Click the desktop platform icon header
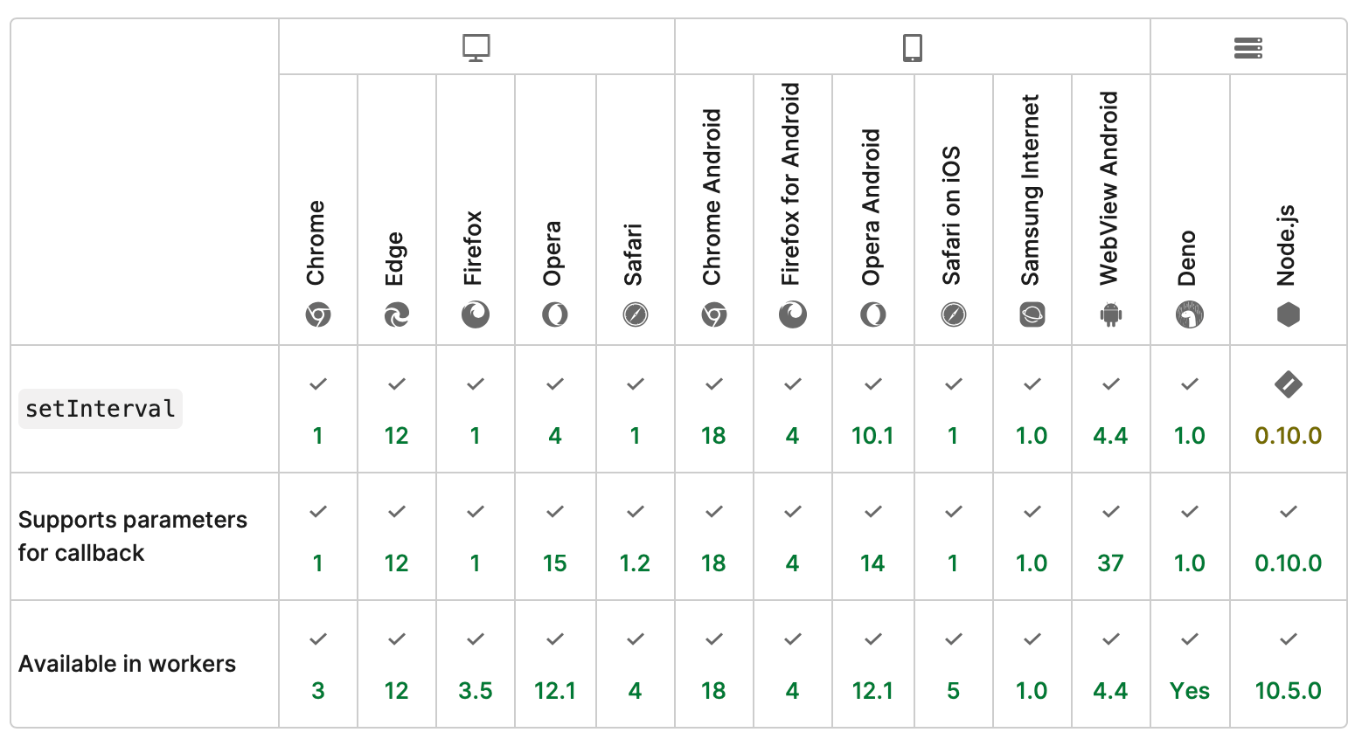 click(476, 48)
